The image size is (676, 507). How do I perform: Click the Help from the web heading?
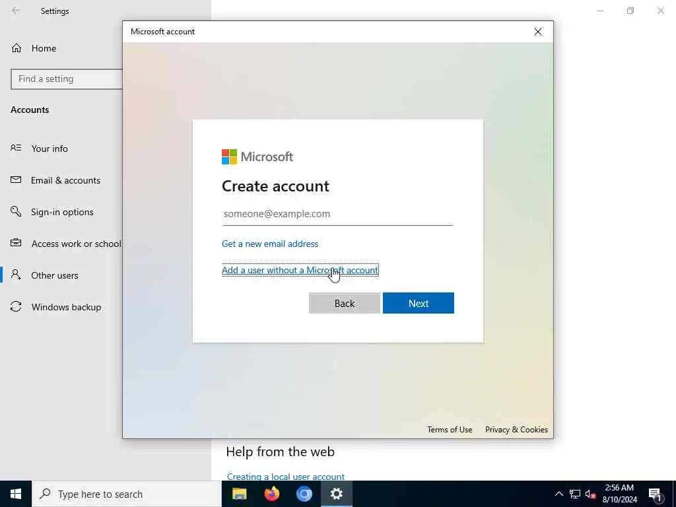[280, 452]
